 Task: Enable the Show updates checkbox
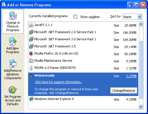[75, 17]
